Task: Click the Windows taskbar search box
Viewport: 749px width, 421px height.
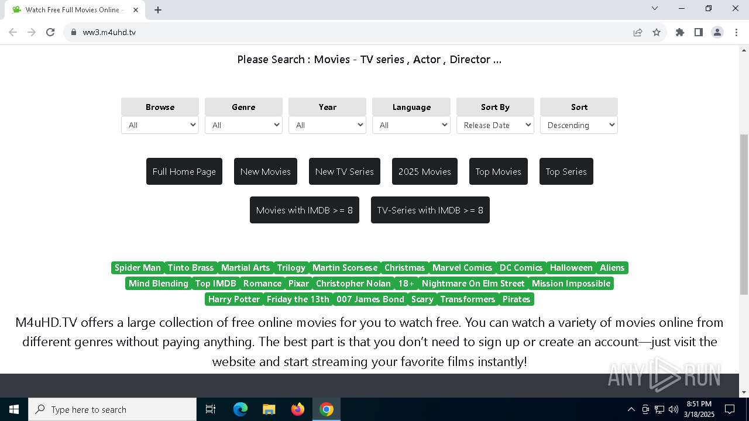Action: coord(112,409)
